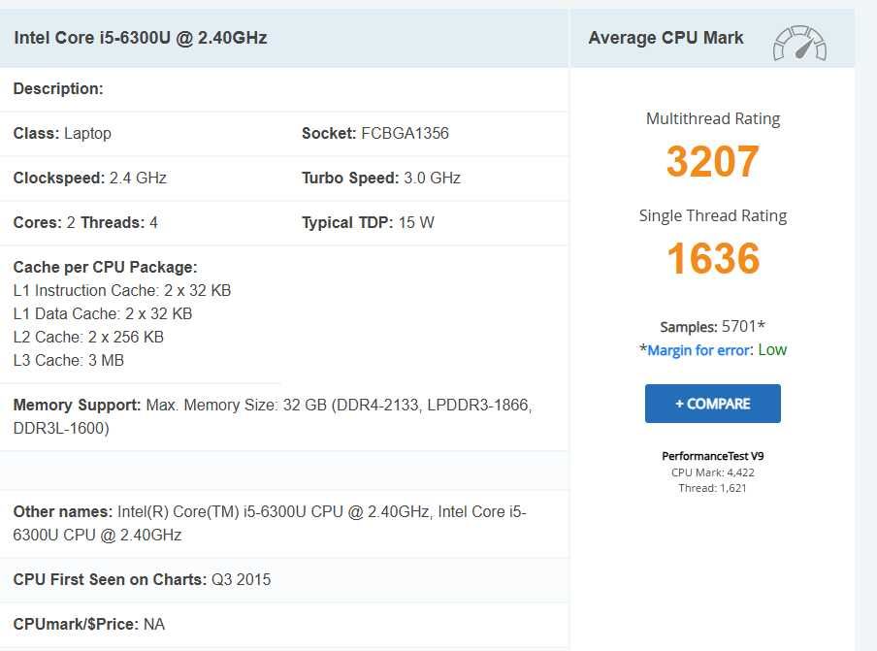Click the V9 CPU Mark 4,422 text
The image size is (877, 651).
pos(712,472)
